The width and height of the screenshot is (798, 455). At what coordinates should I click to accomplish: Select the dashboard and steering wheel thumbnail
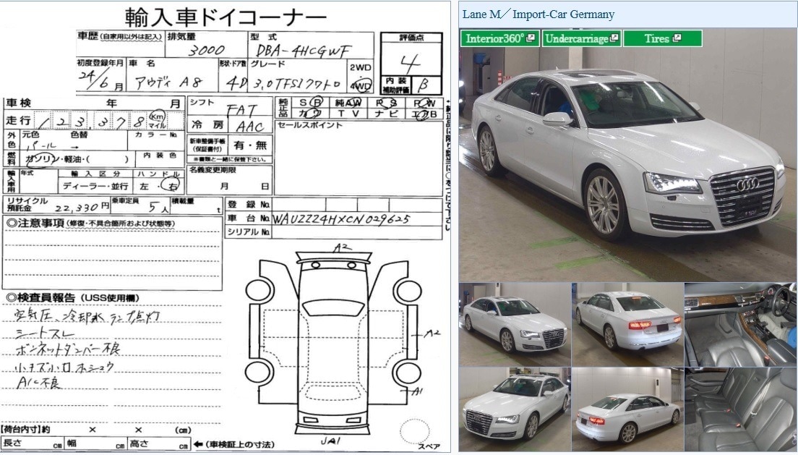[x=741, y=324]
